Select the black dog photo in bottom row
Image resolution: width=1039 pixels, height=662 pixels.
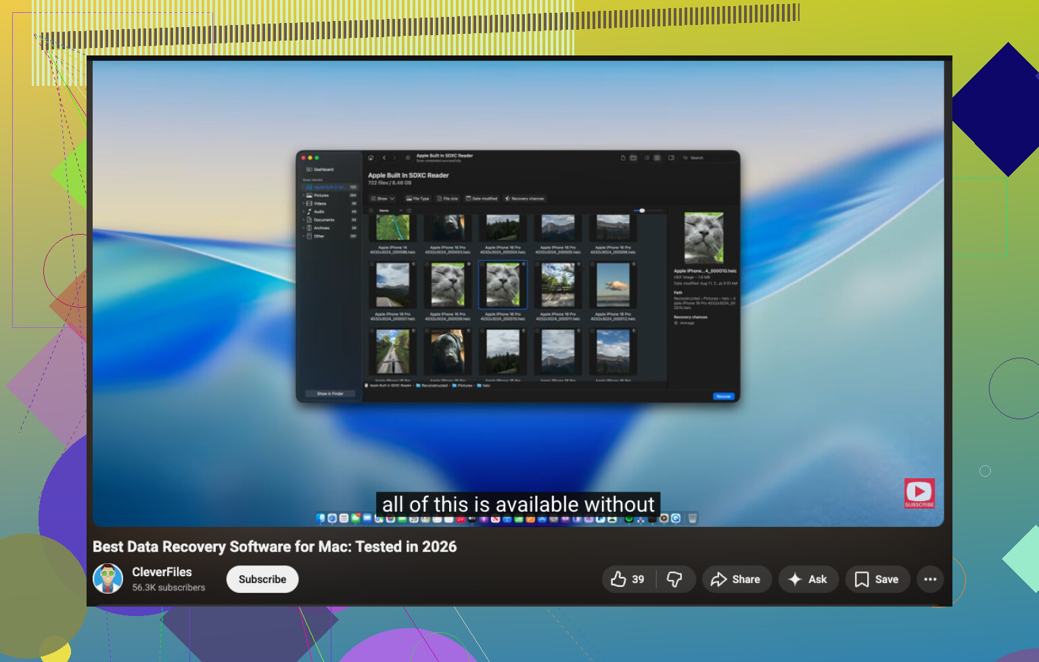coord(448,352)
